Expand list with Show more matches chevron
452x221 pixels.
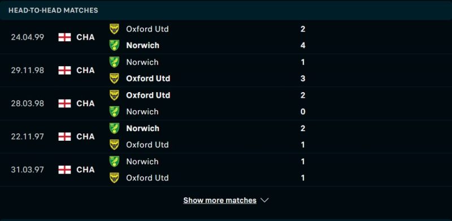pos(264,200)
